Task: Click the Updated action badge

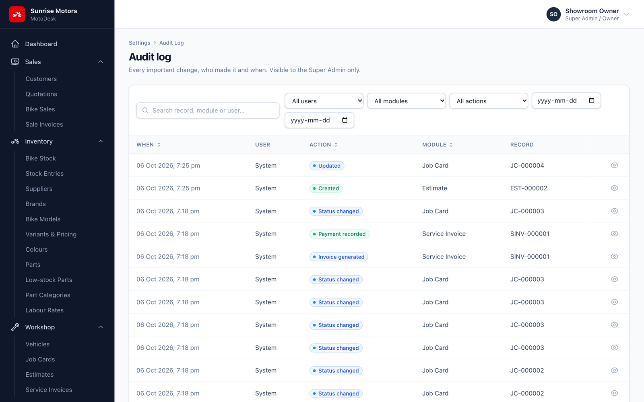Action: [x=327, y=166]
